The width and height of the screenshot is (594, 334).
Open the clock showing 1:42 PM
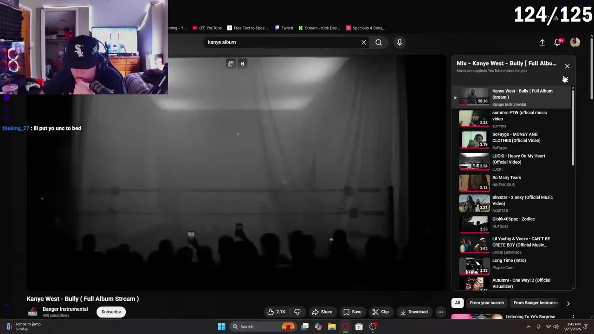point(574,327)
